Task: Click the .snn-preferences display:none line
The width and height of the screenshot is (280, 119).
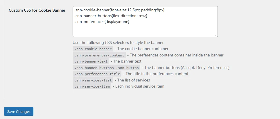Action: point(102,22)
